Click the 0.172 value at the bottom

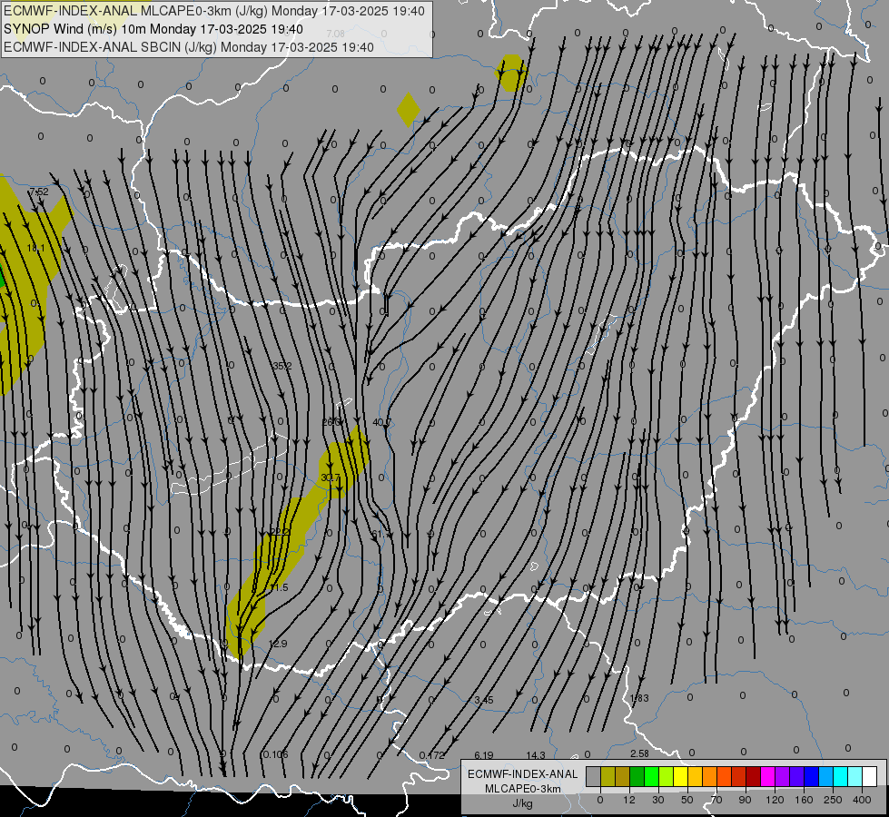pos(432,755)
